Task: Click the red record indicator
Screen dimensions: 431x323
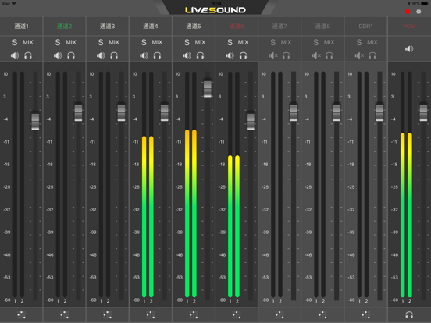Action: pyautogui.click(x=408, y=12)
